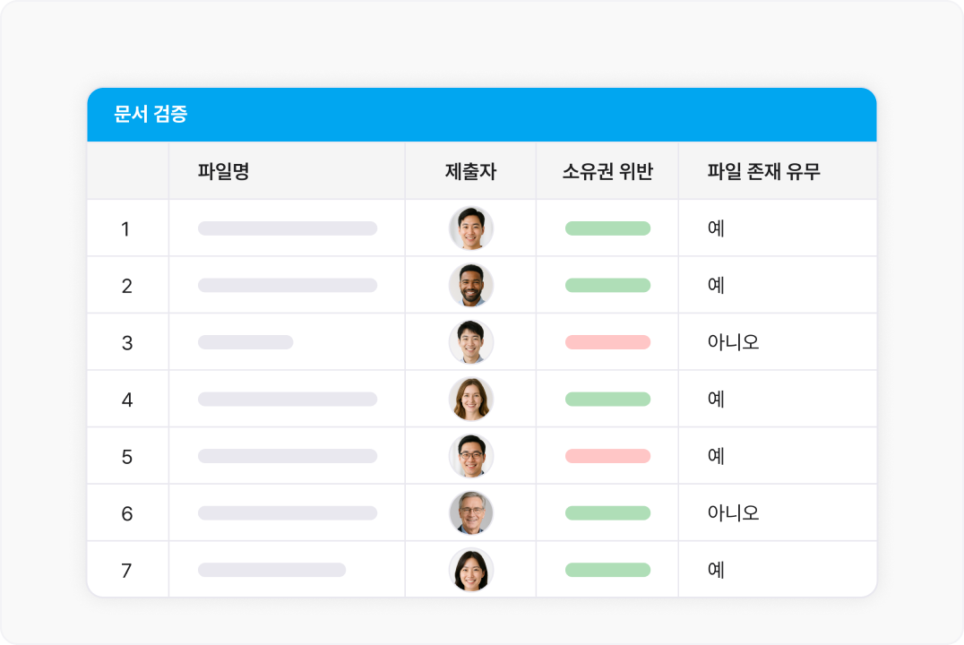The image size is (964, 645).
Task: Click the 파일명 column header
Action: (x=223, y=171)
